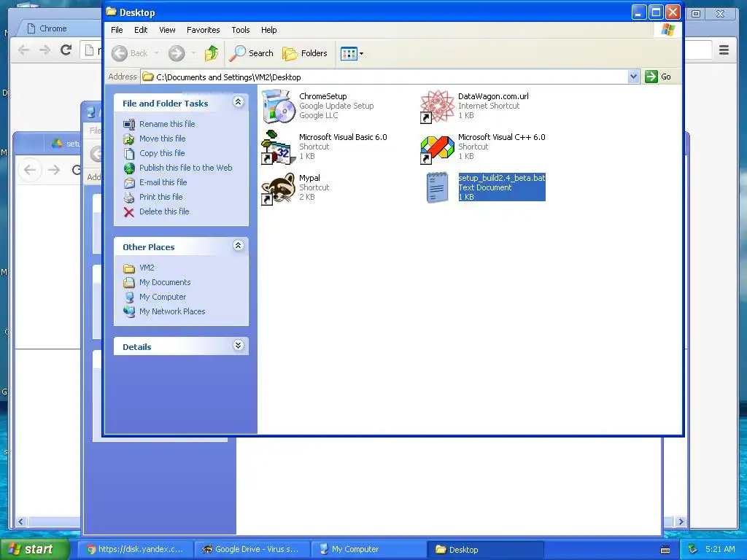Open the File menu
Viewport: 747px width, 560px height.
117,30
